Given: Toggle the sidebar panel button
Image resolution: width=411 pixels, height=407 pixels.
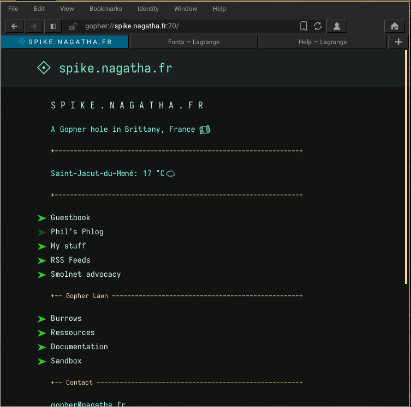Looking at the screenshot, I should (x=53, y=26).
